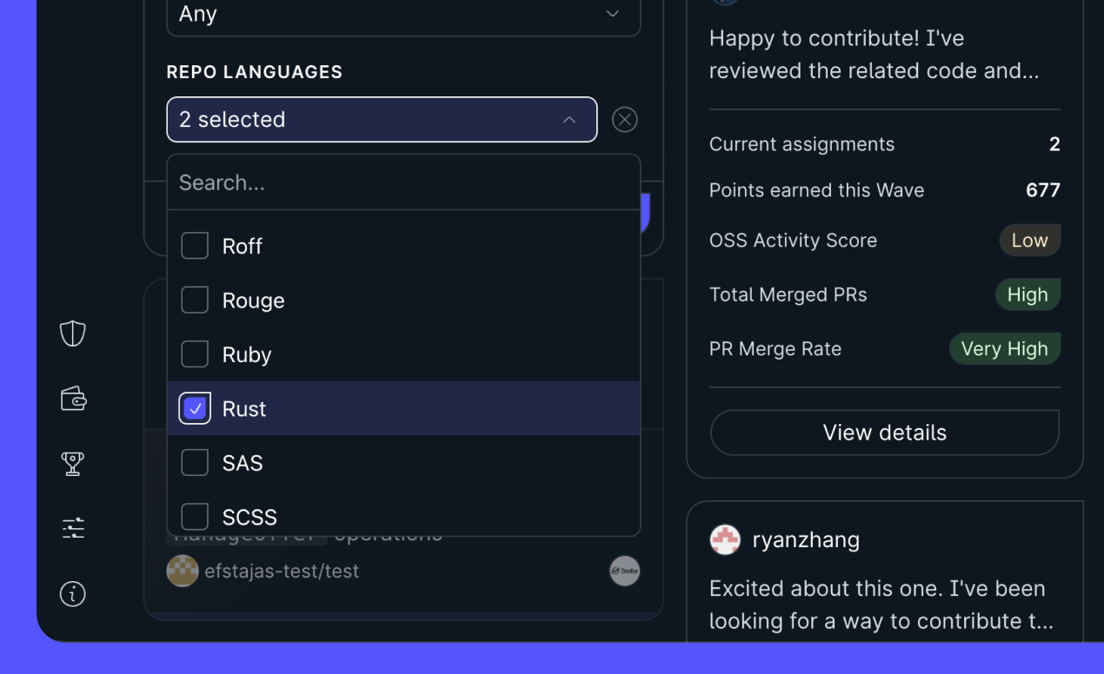Click the efstajas-test/test repo avatar

tap(183, 571)
